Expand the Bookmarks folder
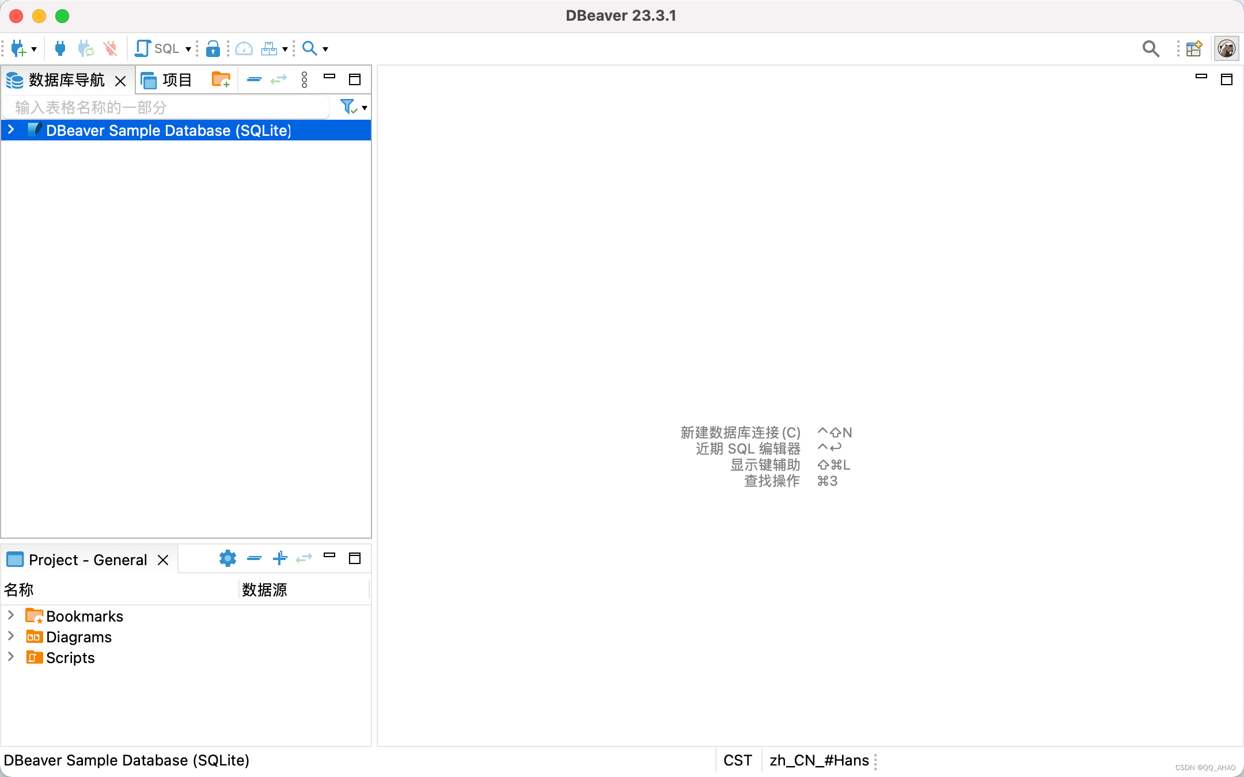The height and width of the screenshot is (777, 1244). coord(11,616)
